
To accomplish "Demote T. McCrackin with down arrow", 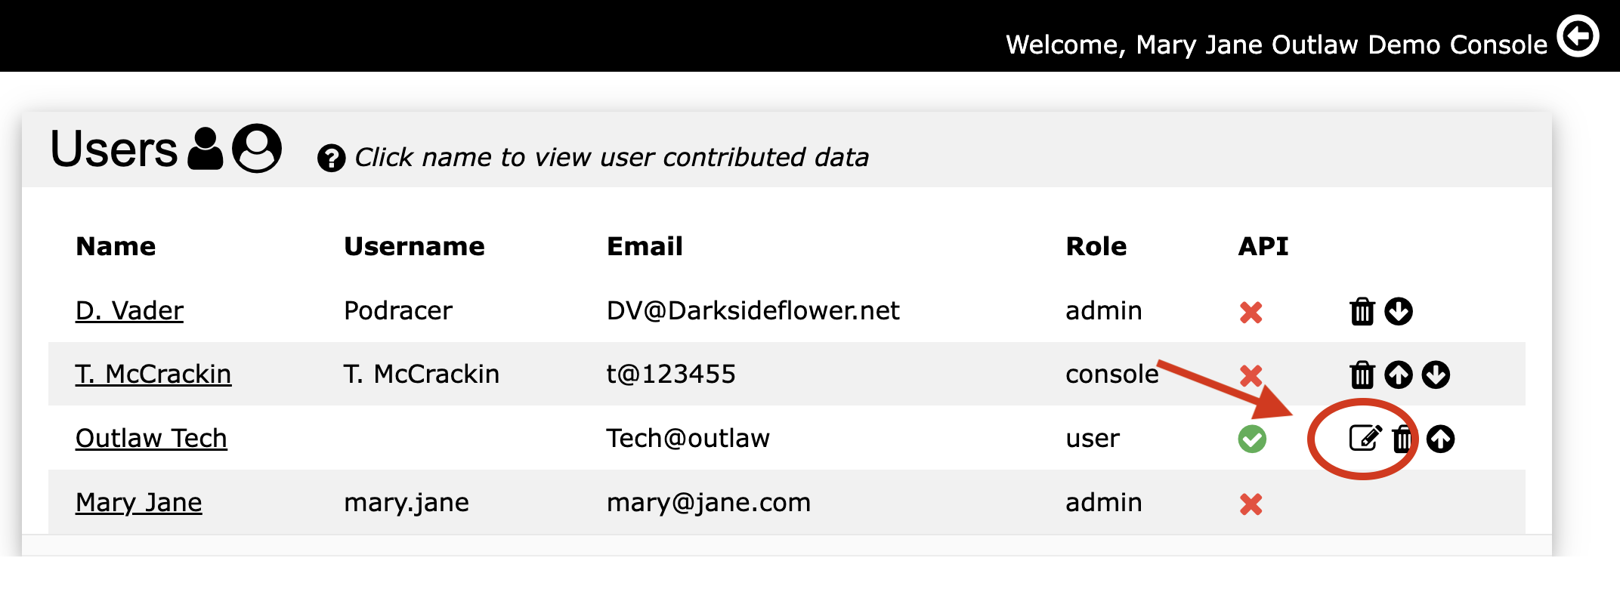I will point(1436,375).
